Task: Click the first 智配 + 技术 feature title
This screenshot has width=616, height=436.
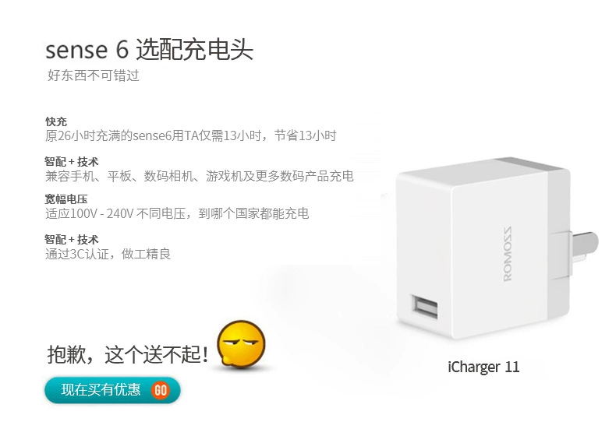Action: 72,162
